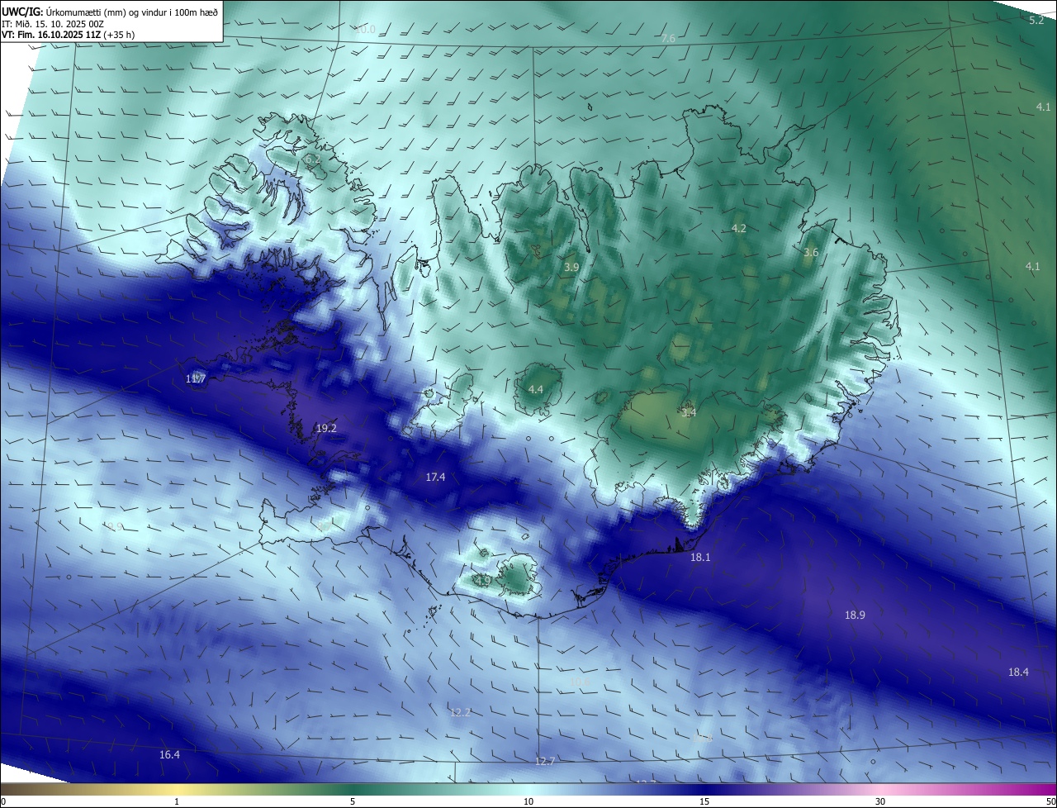
Task: Select the 10.0 value label
Action: pyautogui.click(x=365, y=29)
